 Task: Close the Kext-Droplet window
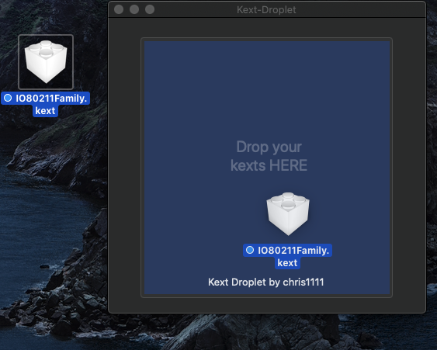pos(119,9)
